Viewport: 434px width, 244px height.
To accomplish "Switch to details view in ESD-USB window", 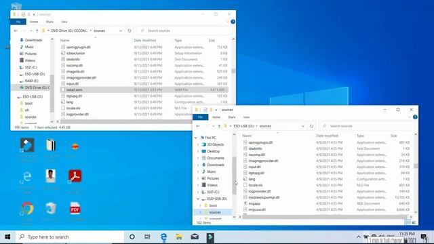I will click(x=408, y=222).
